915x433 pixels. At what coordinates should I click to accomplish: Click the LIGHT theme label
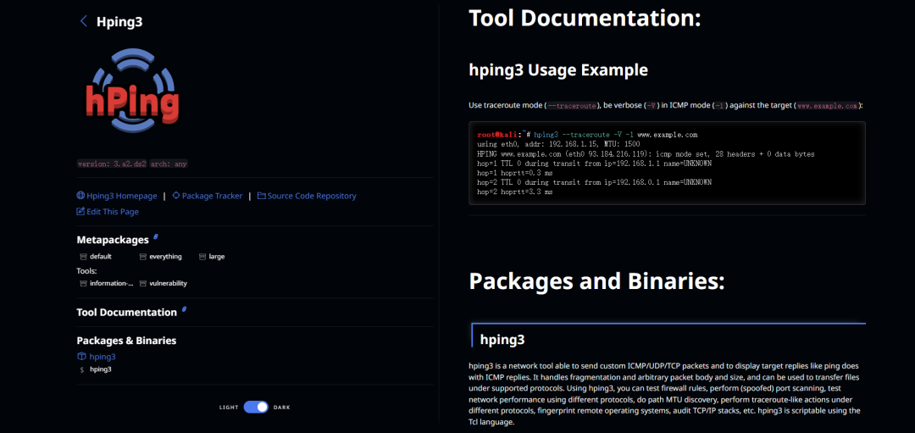click(x=229, y=408)
